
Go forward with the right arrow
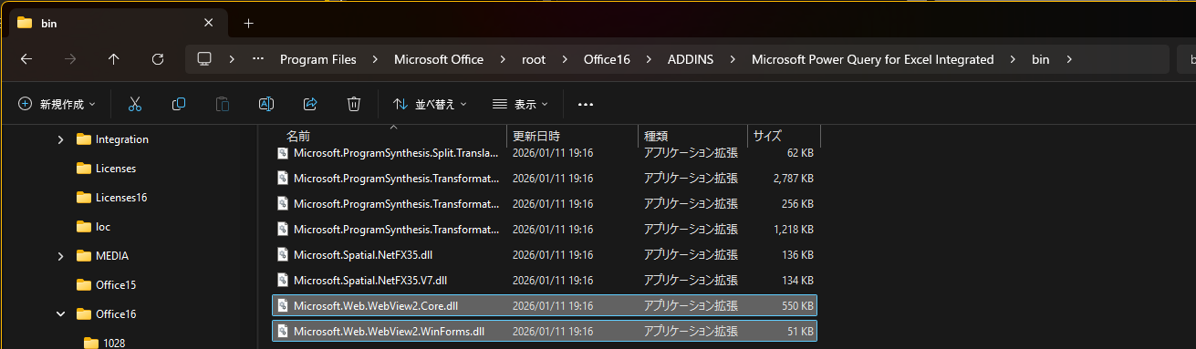pos(70,59)
